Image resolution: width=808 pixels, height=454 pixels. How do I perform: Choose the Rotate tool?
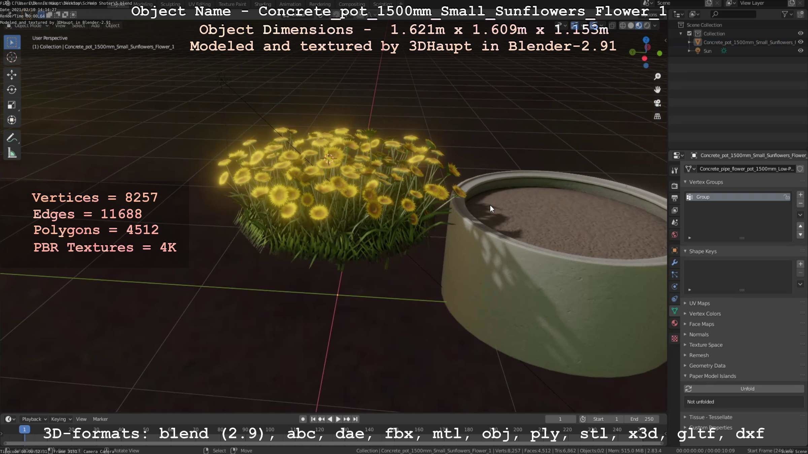coord(12,90)
